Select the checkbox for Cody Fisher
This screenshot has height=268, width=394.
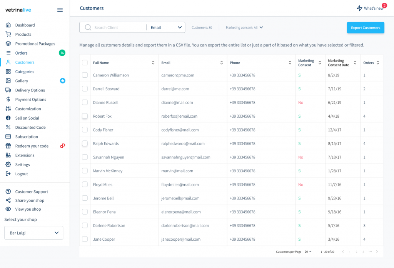coord(85,130)
